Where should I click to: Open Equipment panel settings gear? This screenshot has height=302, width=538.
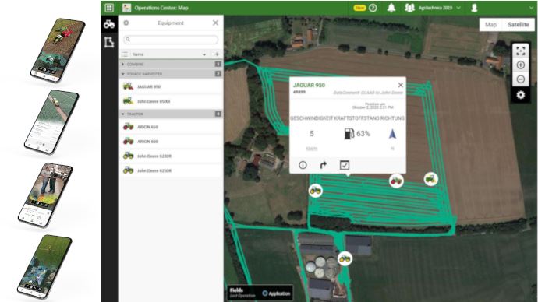pos(126,23)
